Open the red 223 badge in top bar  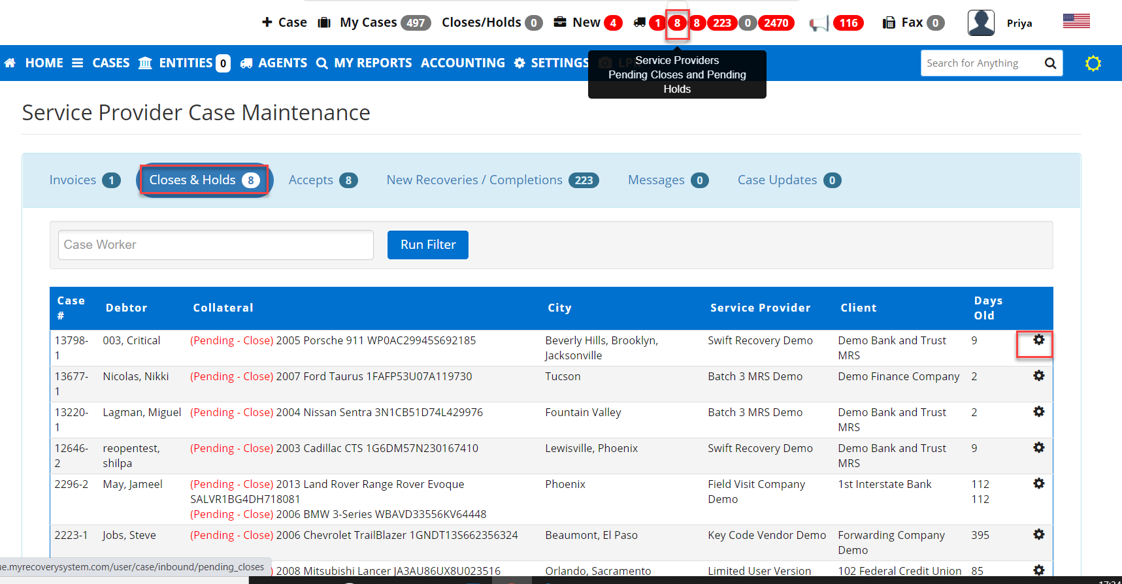click(721, 23)
